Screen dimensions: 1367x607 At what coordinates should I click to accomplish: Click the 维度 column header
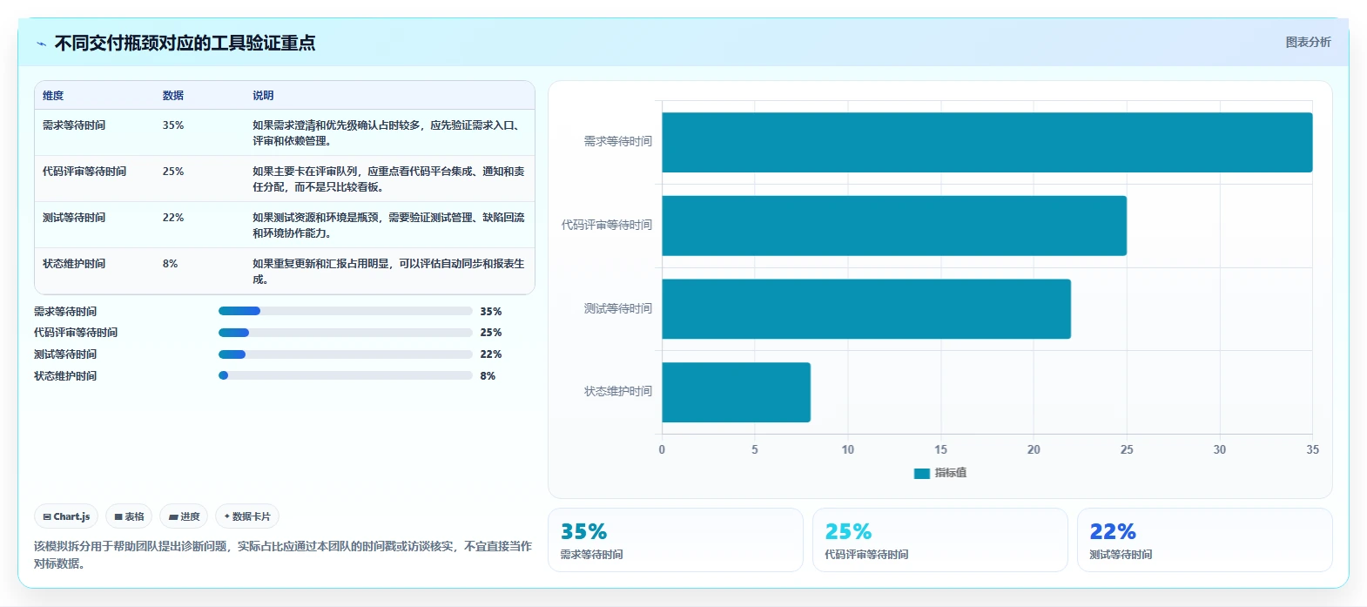pyautogui.click(x=53, y=96)
